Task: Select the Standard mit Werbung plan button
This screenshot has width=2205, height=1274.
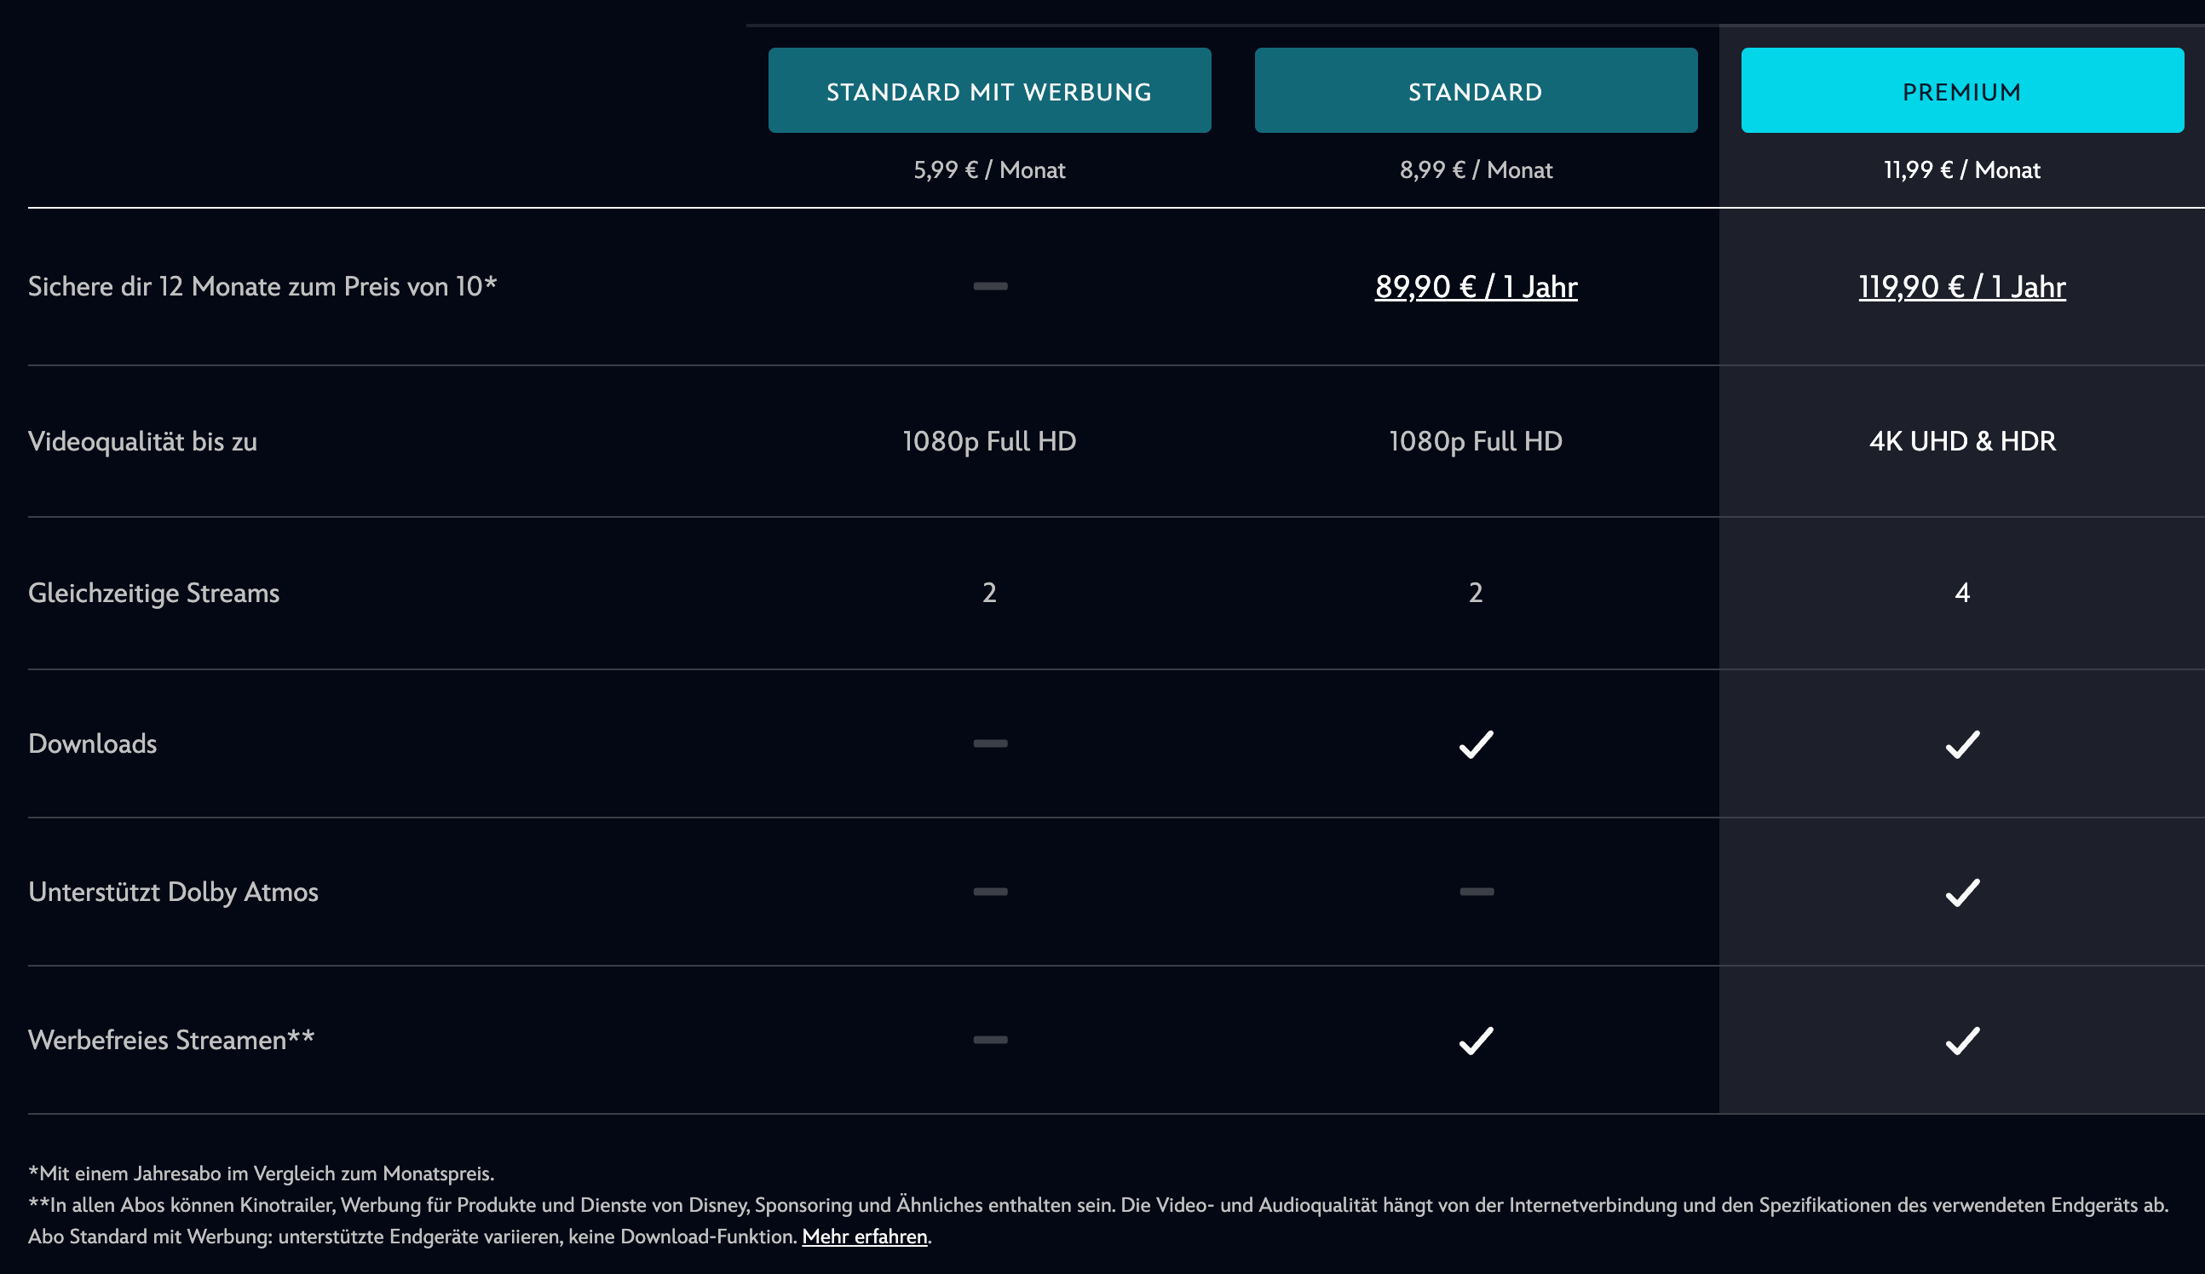Action: click(x=990, y=91)
